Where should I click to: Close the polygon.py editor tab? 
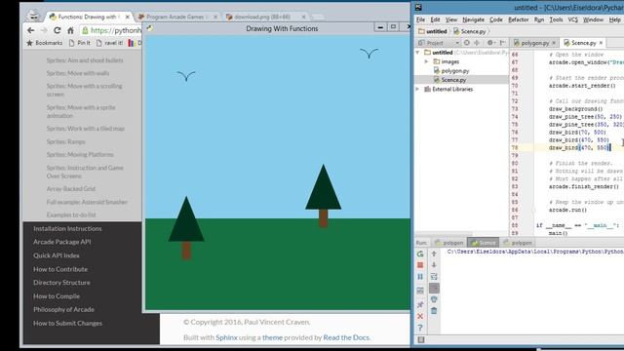(554, 43)
